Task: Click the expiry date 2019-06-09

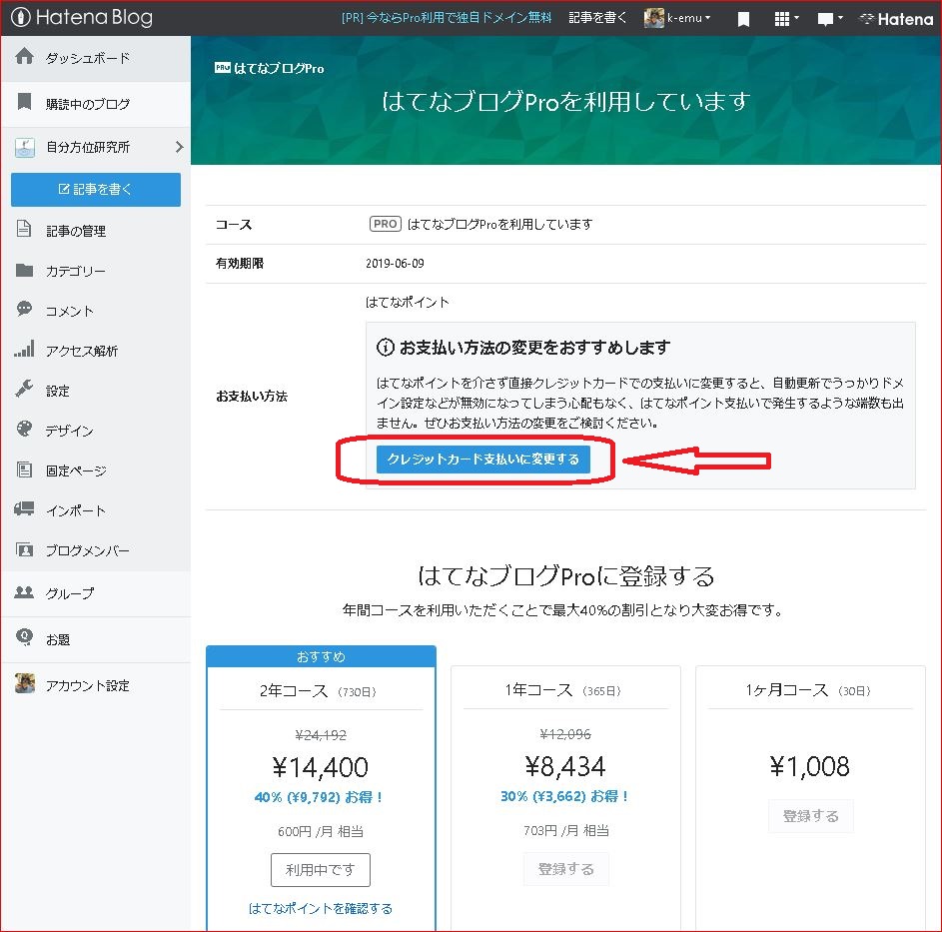Action: point(395,263)
